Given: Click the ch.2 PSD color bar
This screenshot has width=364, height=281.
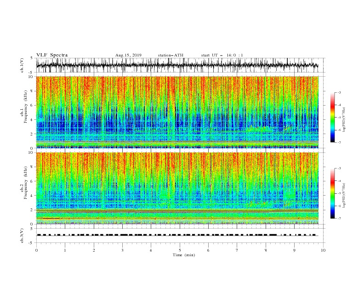Looking at the screenshot, I should pos(333,193).
